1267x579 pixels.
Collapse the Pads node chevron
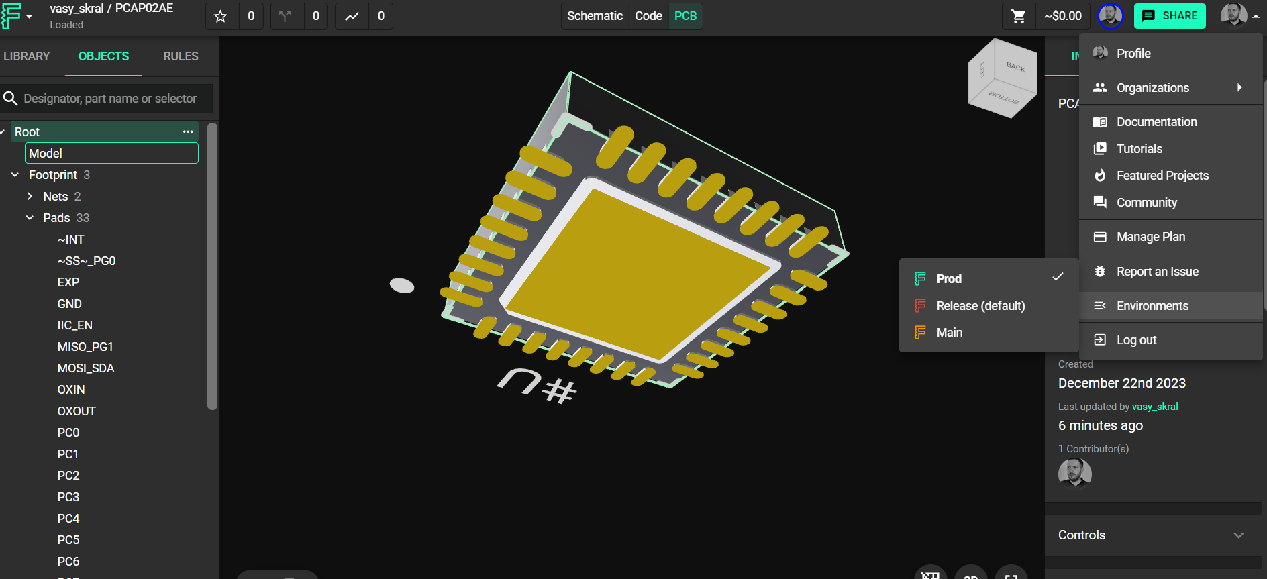[x=30, y=218]
